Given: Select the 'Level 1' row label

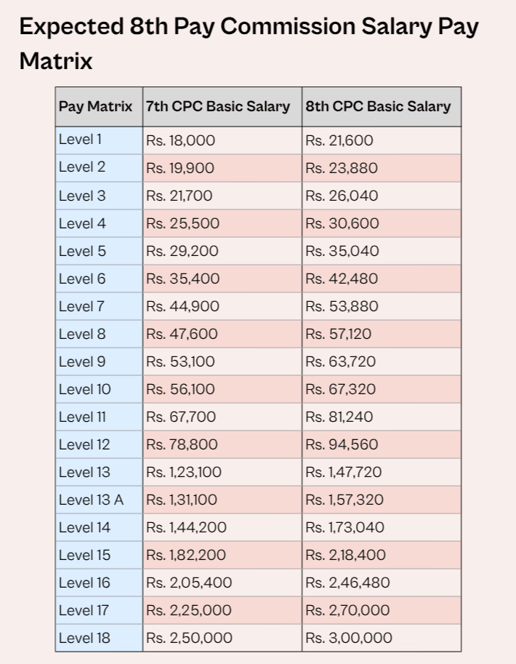Looking at the screenshot, I should pyautogui.click(x=81, y=140).
